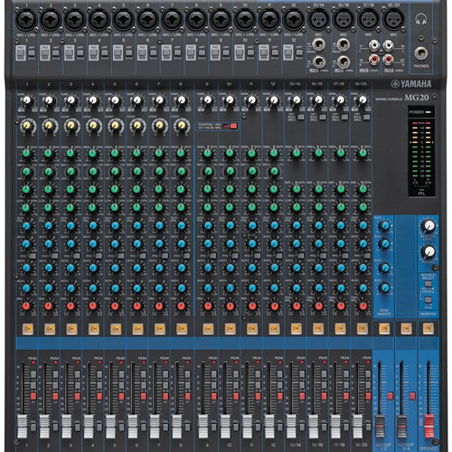Toggle the channel 11 ON button
This screenshot has width=452, height=452.
(252, 329)
